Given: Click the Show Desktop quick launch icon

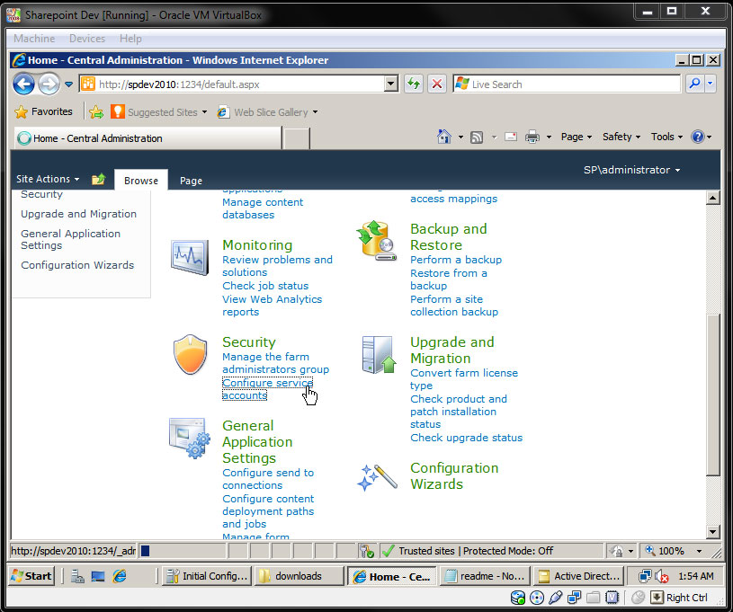Looking at the screenshot, I should 98,576.
